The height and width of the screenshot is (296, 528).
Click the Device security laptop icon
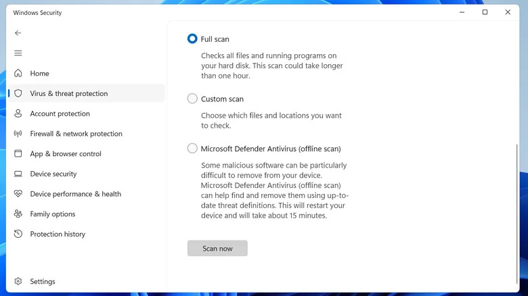[x=18, y=174]
